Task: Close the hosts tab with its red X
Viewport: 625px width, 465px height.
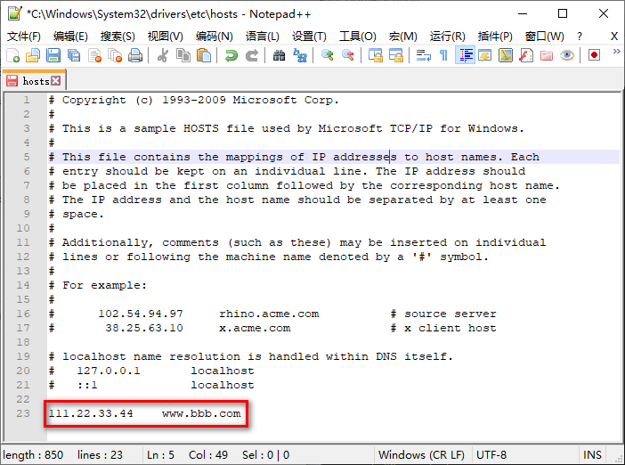Action: pos(56,81)
